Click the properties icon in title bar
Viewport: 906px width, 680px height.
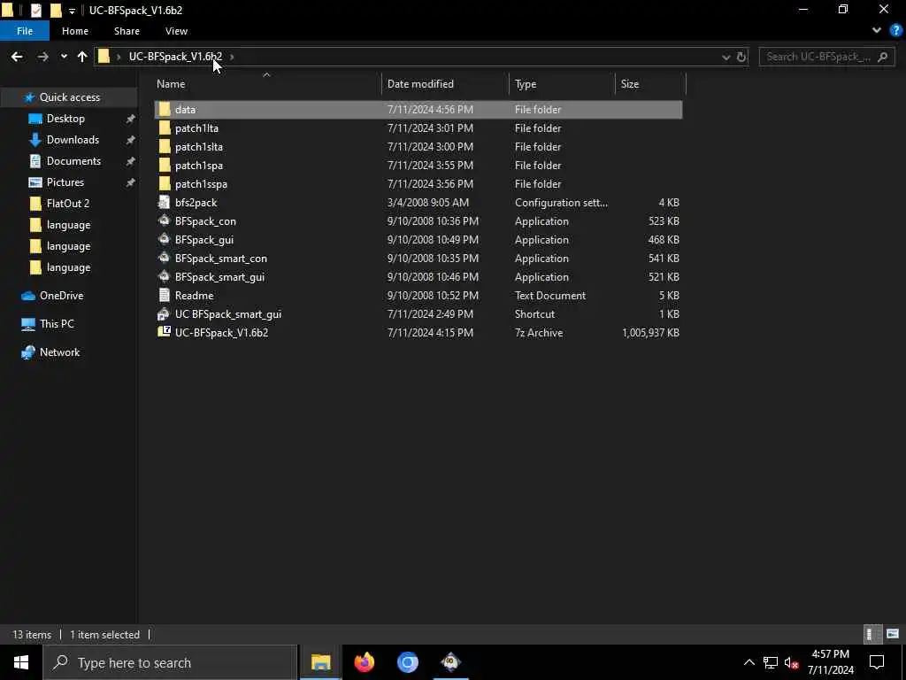(35, 11)
